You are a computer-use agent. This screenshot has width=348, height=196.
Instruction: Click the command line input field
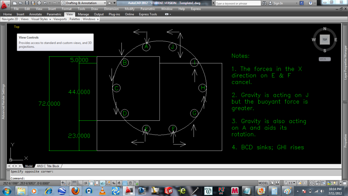coord(175,178)
